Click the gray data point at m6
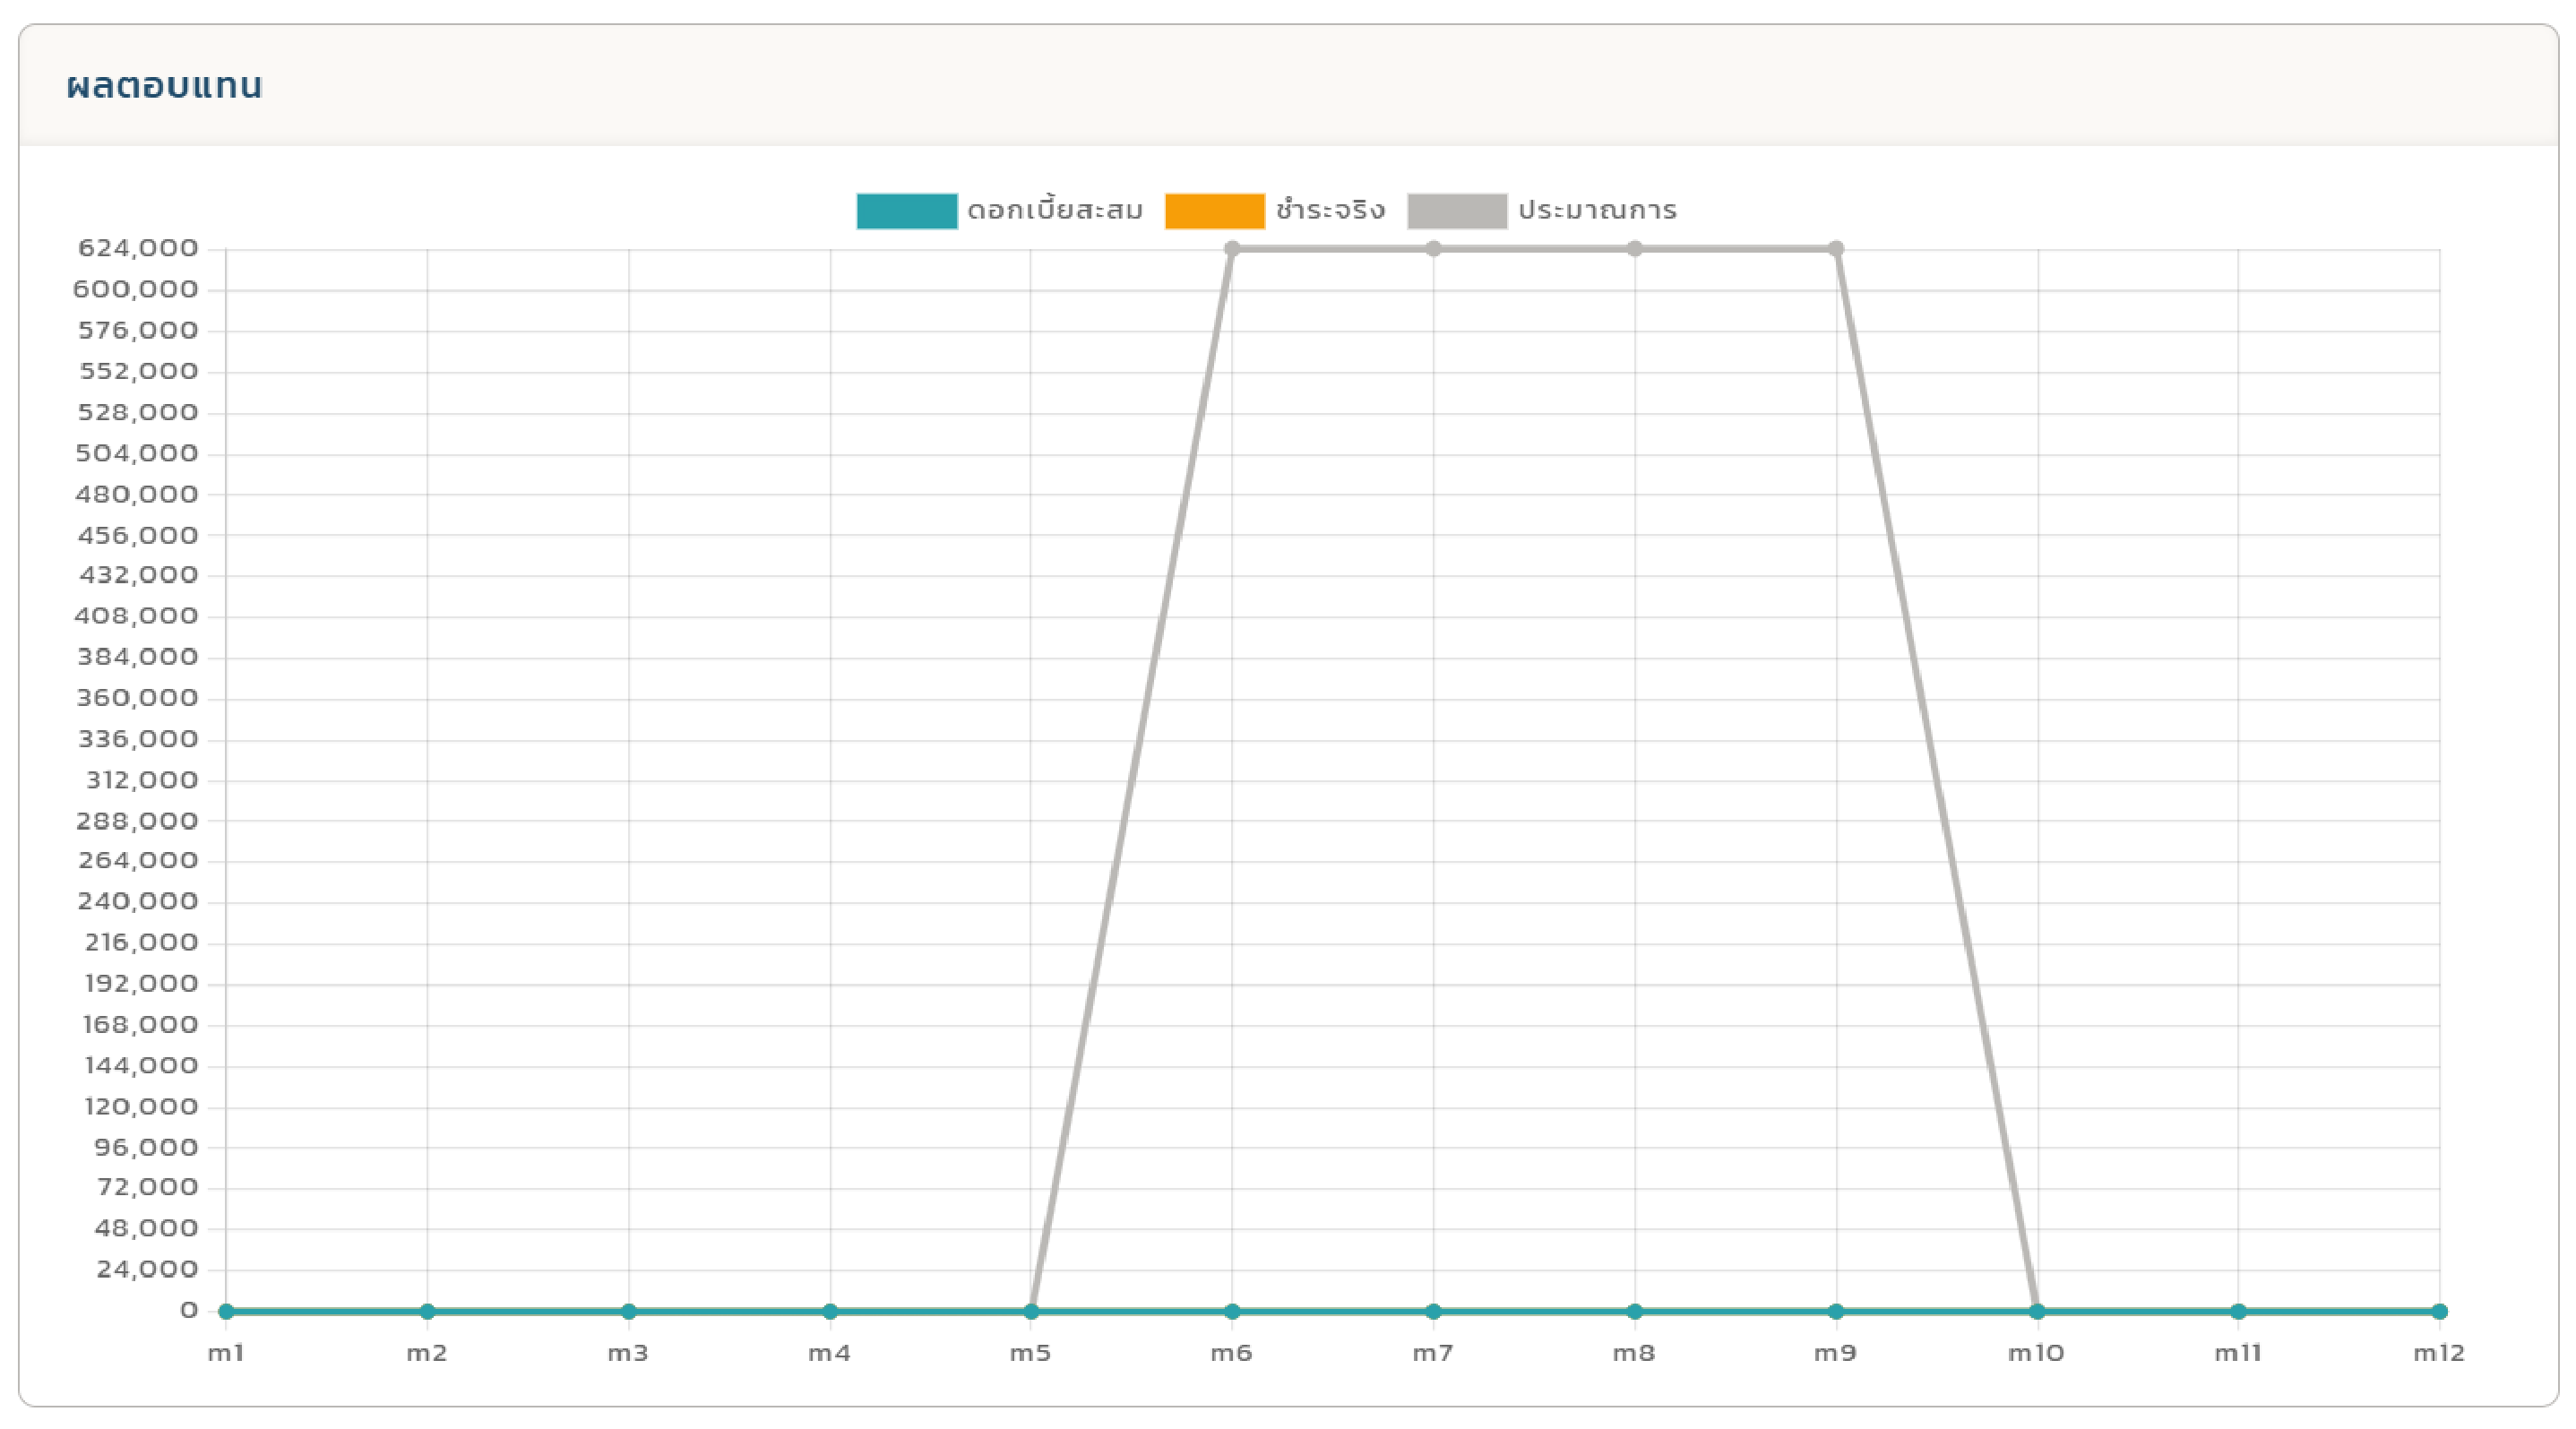The width and height of the screenshot is (2576, 1429). [1232, 249]
